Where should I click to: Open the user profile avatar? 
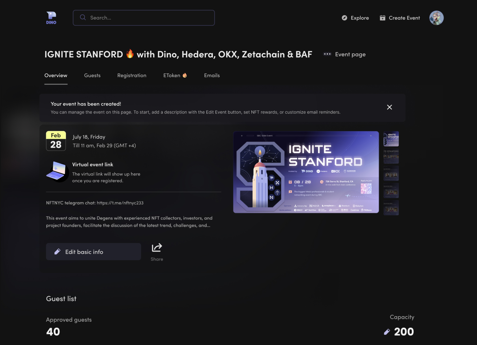tap(436, 18)
